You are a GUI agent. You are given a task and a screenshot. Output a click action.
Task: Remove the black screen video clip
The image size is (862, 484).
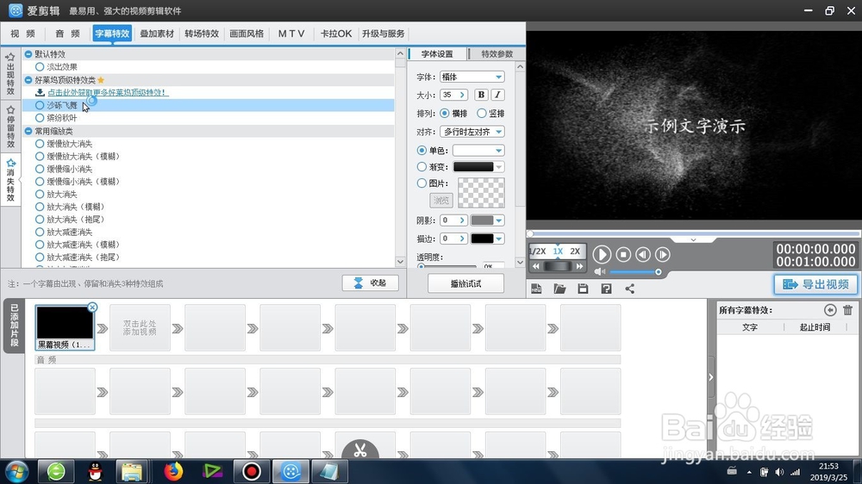point(92,307)
